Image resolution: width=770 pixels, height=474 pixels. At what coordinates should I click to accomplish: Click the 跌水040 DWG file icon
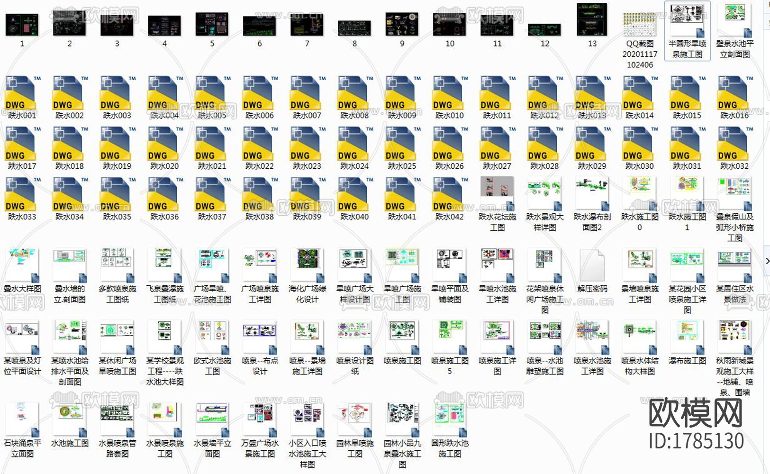coord(354,194)
